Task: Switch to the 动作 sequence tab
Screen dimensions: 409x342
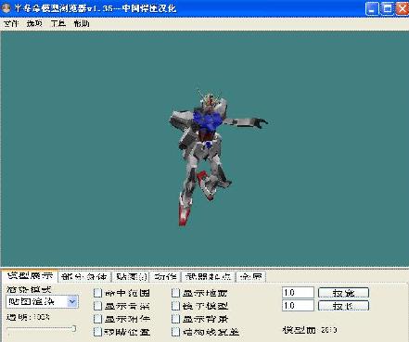Action: [165, 276]
